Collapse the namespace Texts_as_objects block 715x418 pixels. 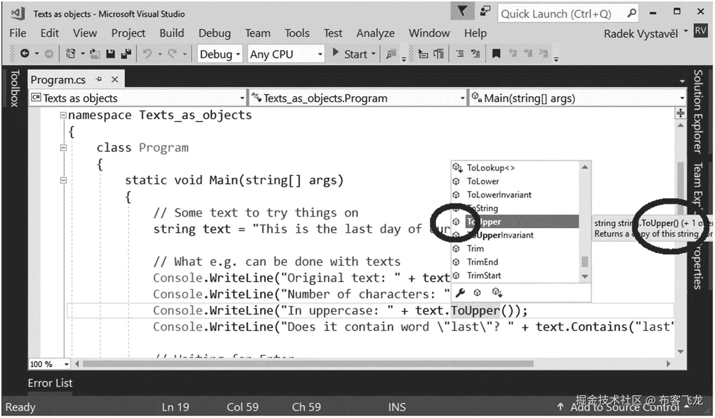click(63, 115)
